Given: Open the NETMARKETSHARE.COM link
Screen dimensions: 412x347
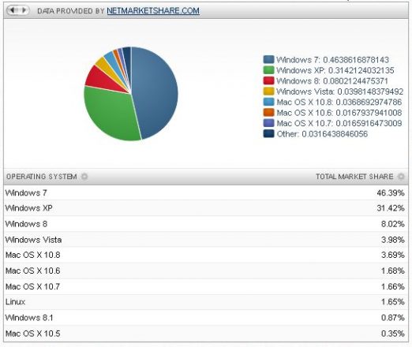Looking at the screenshot, I should (x=153, y=11).
